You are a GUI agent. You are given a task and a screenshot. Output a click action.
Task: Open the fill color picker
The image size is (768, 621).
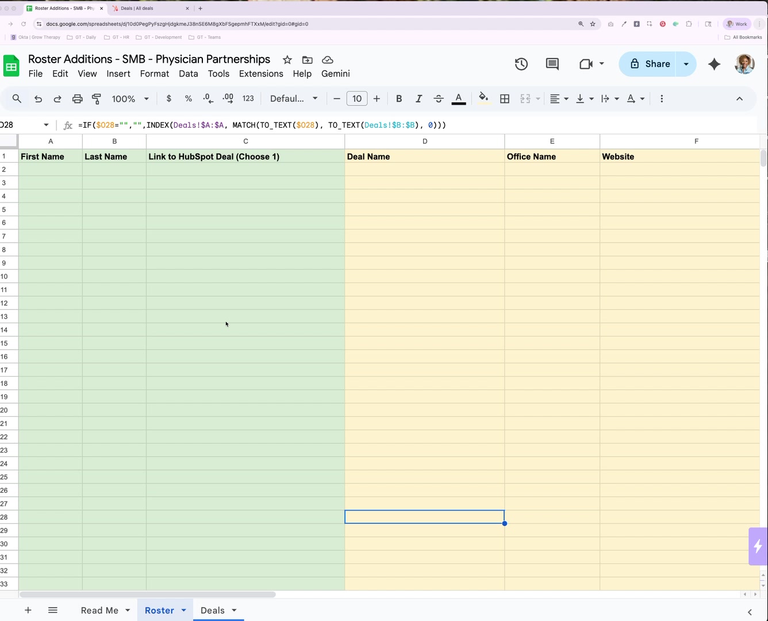pos(483,99)
